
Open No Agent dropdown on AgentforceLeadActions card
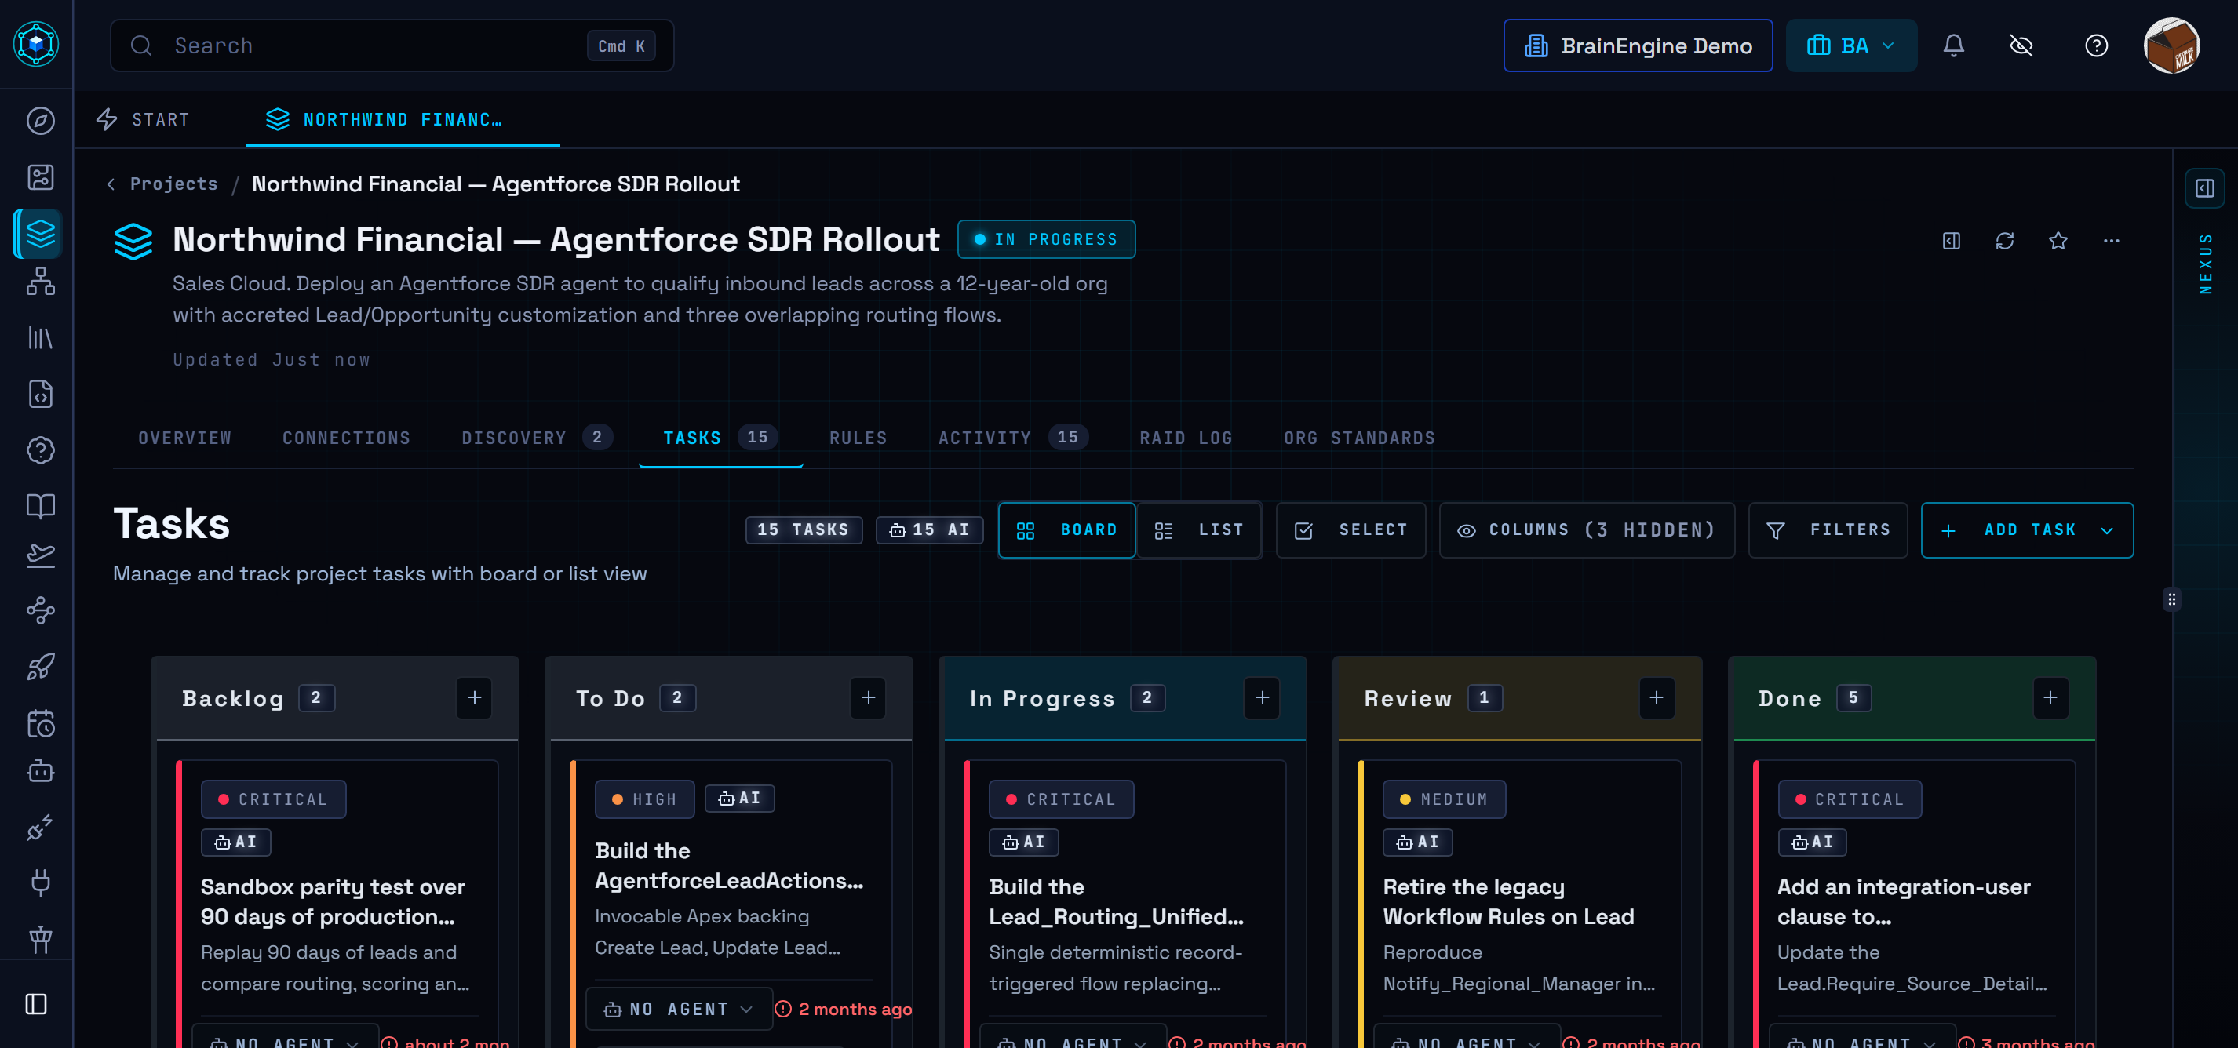point(679,1009)
